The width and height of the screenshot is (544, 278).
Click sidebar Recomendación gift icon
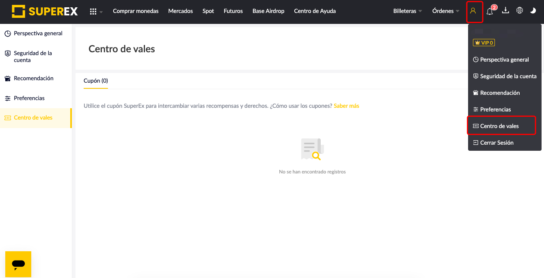(8, 79)
